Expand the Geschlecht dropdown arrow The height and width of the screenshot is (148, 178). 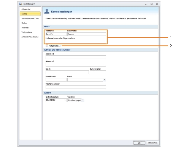click(83, 100)
